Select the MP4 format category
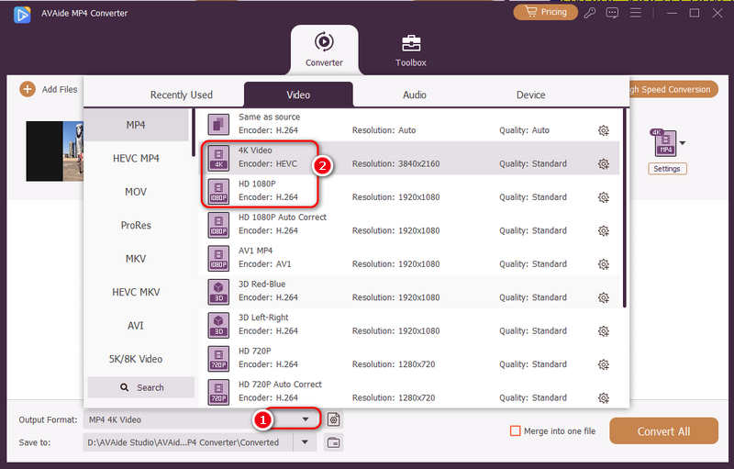 coord(136,125)
